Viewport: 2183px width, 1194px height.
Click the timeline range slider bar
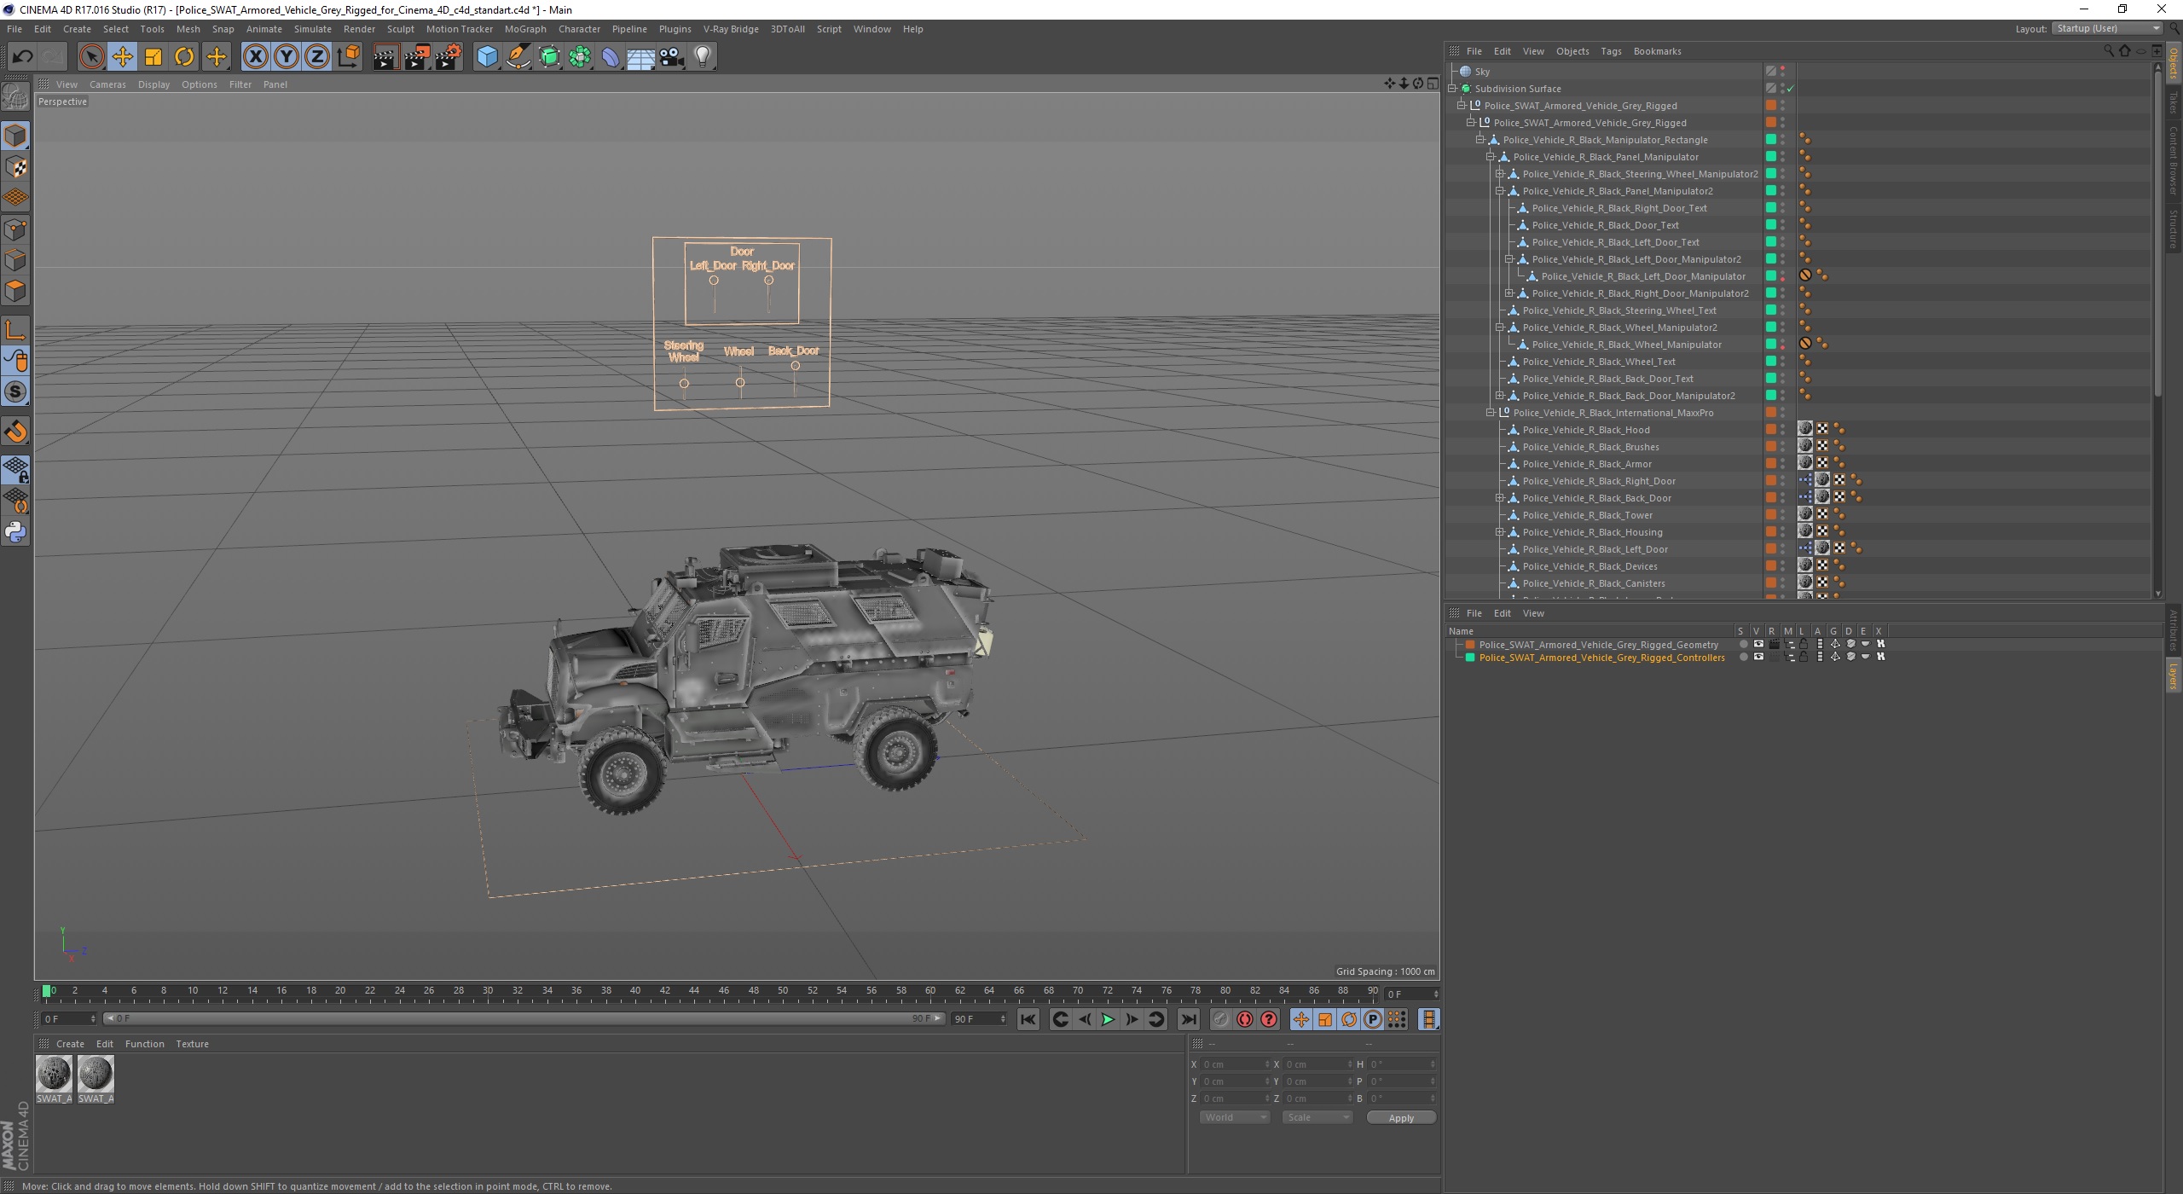[x=524, y=1019]
